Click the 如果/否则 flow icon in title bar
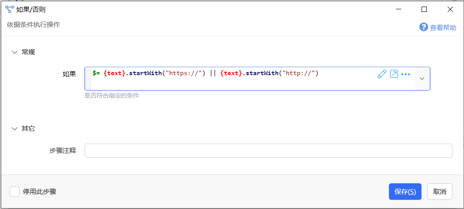 tap(9, 9)
